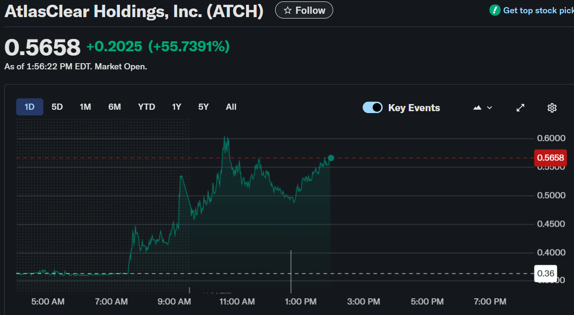Select the 1D time range
Screen dimensions: 574x315
[30, 107]
